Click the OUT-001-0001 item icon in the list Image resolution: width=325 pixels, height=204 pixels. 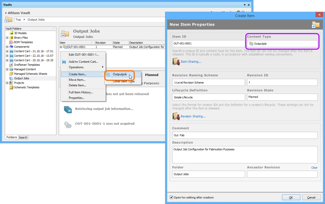click(x=65, y=47)
